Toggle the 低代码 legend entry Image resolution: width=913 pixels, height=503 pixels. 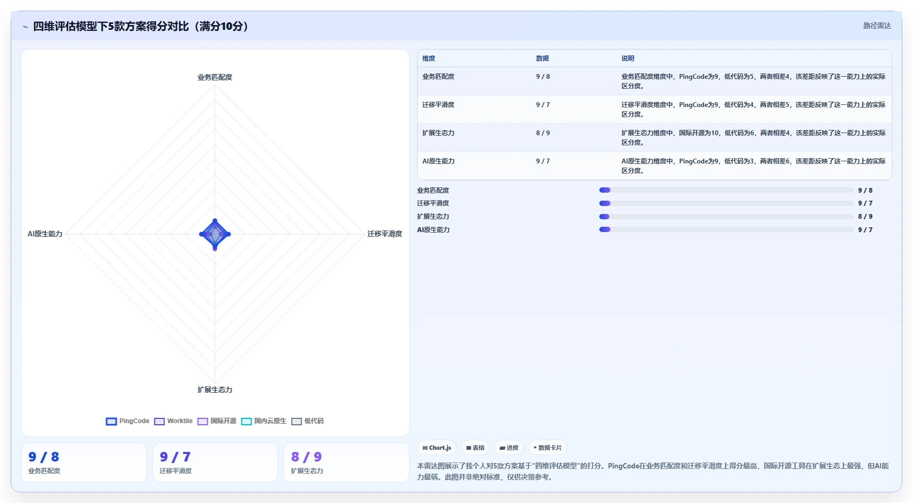(x=307, y=421)
